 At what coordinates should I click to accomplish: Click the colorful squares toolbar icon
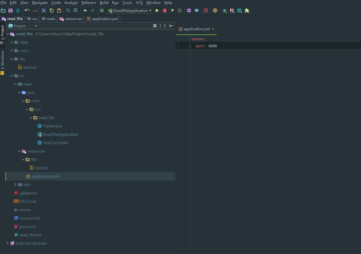232,10
